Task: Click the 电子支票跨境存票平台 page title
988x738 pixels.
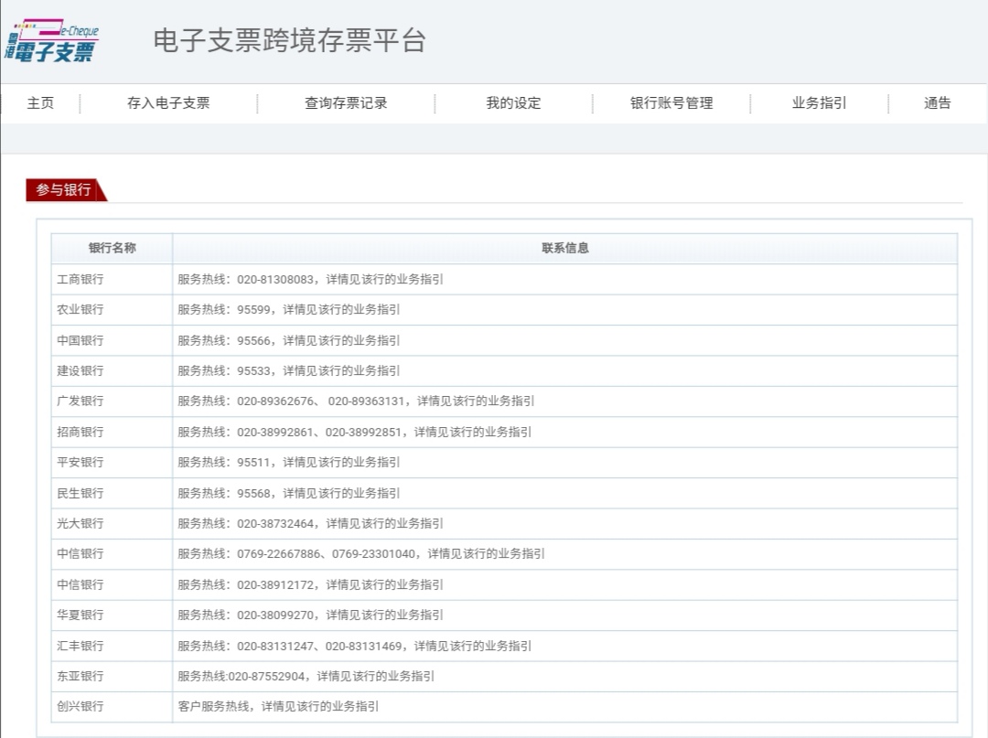Action: click(x=290, y=41)
